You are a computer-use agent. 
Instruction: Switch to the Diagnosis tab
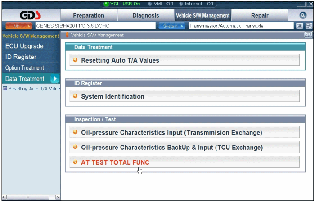coord(146,15)
